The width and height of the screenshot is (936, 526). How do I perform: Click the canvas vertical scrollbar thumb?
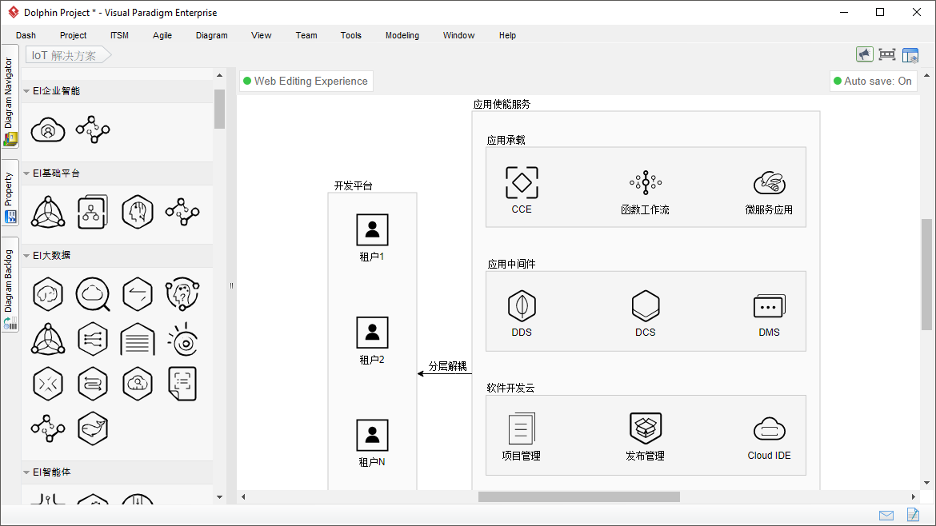click(926, 274)
